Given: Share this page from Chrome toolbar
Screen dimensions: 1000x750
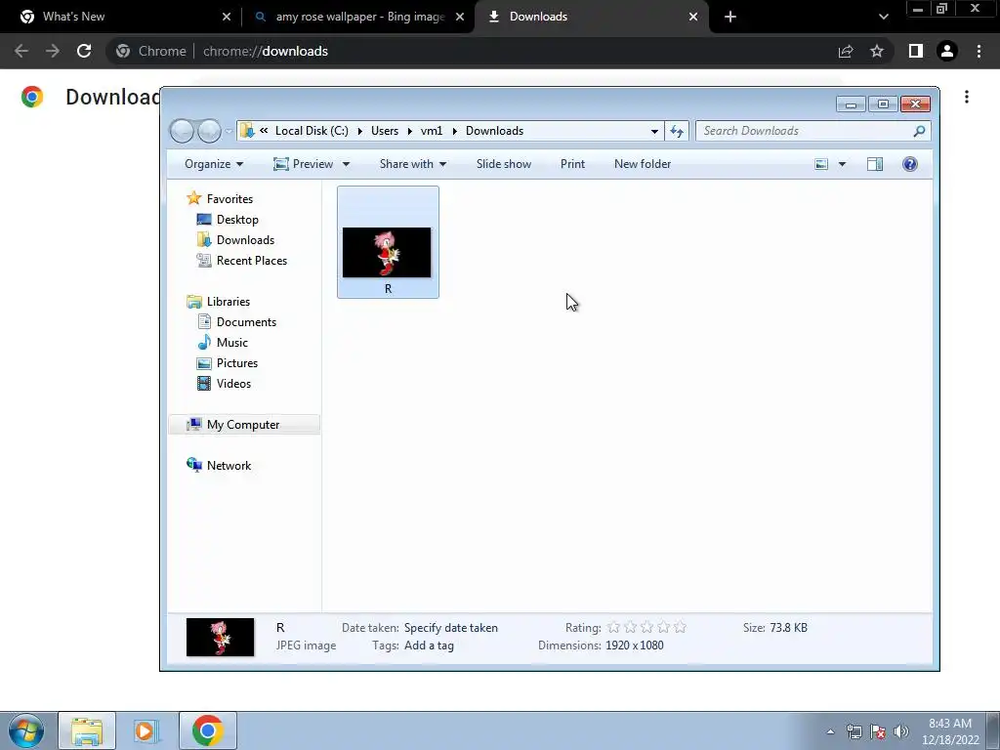Looking at the screenshot, I should [846, 51].
